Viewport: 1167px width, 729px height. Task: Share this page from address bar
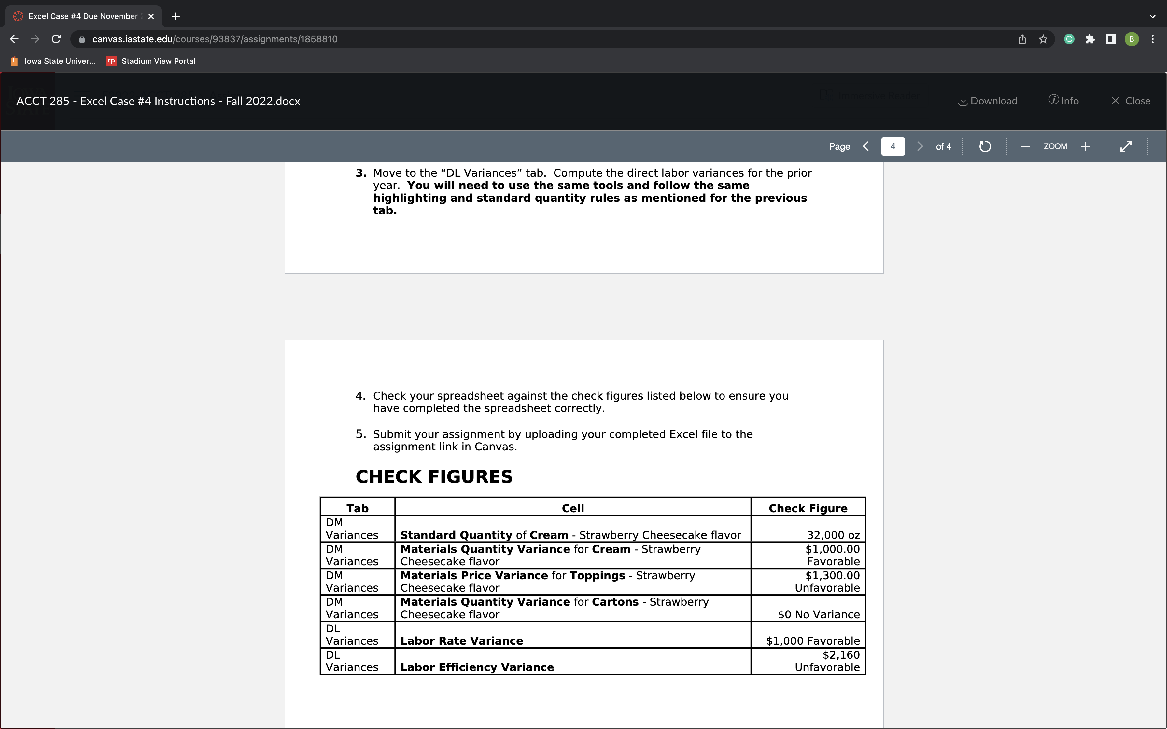click(1022, 39)
